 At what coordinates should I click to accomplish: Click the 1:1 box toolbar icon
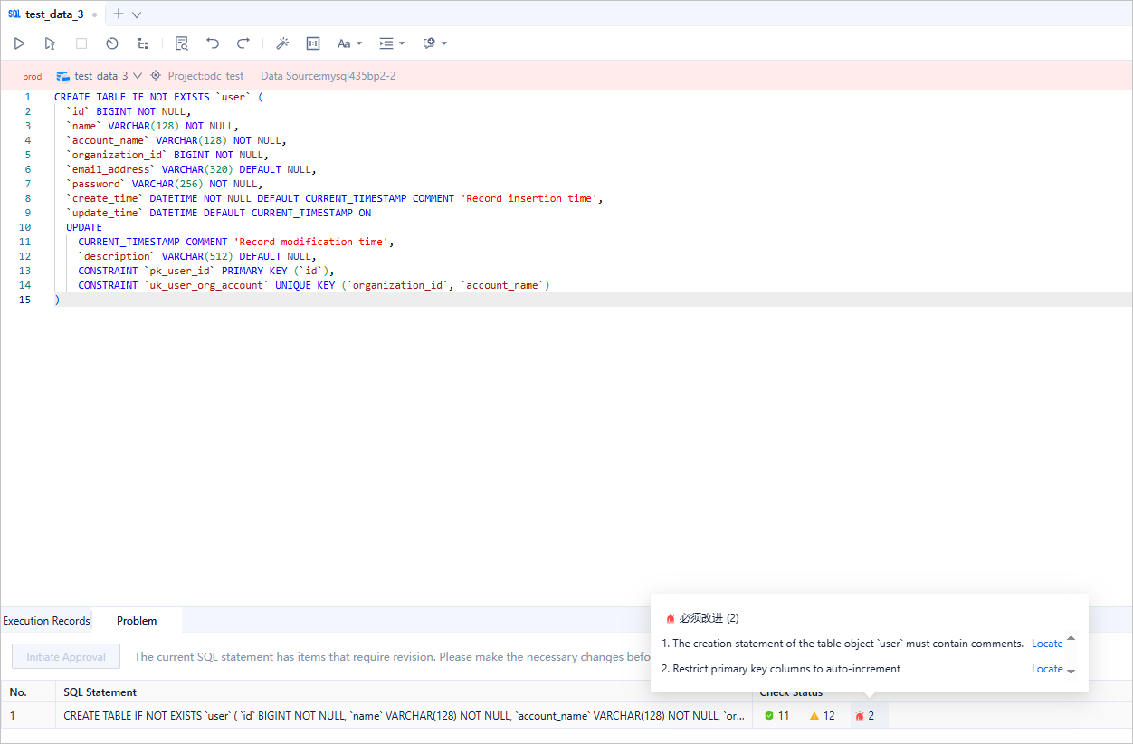click(313, 43)
